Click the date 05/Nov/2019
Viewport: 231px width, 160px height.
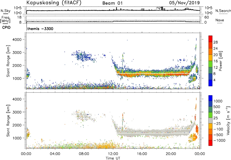coord(185,3)
